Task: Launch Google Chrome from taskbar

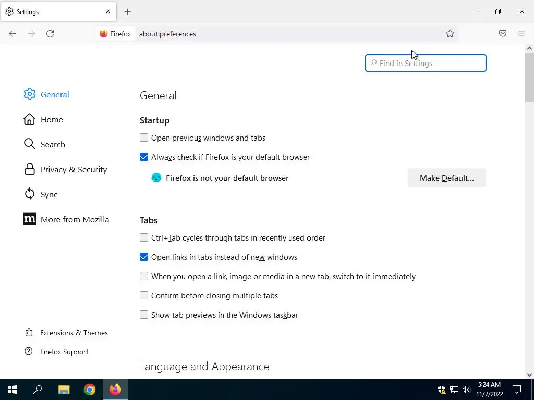Action: click(x=90, y=390)
